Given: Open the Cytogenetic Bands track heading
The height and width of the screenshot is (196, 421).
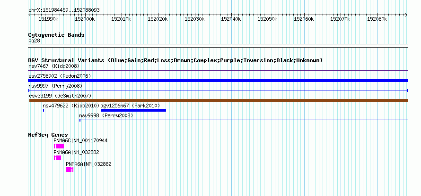Looking at the screenshot, I should [x=56, y=35].
